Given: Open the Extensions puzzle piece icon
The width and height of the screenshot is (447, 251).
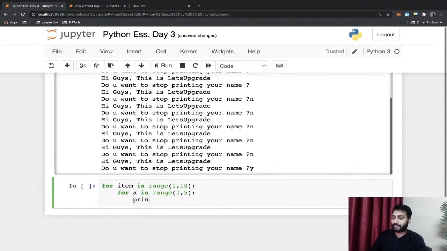Looking at the screenshot, I should pos(424,14).
